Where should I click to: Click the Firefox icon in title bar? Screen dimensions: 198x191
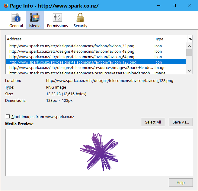click(x=6, y=6)
